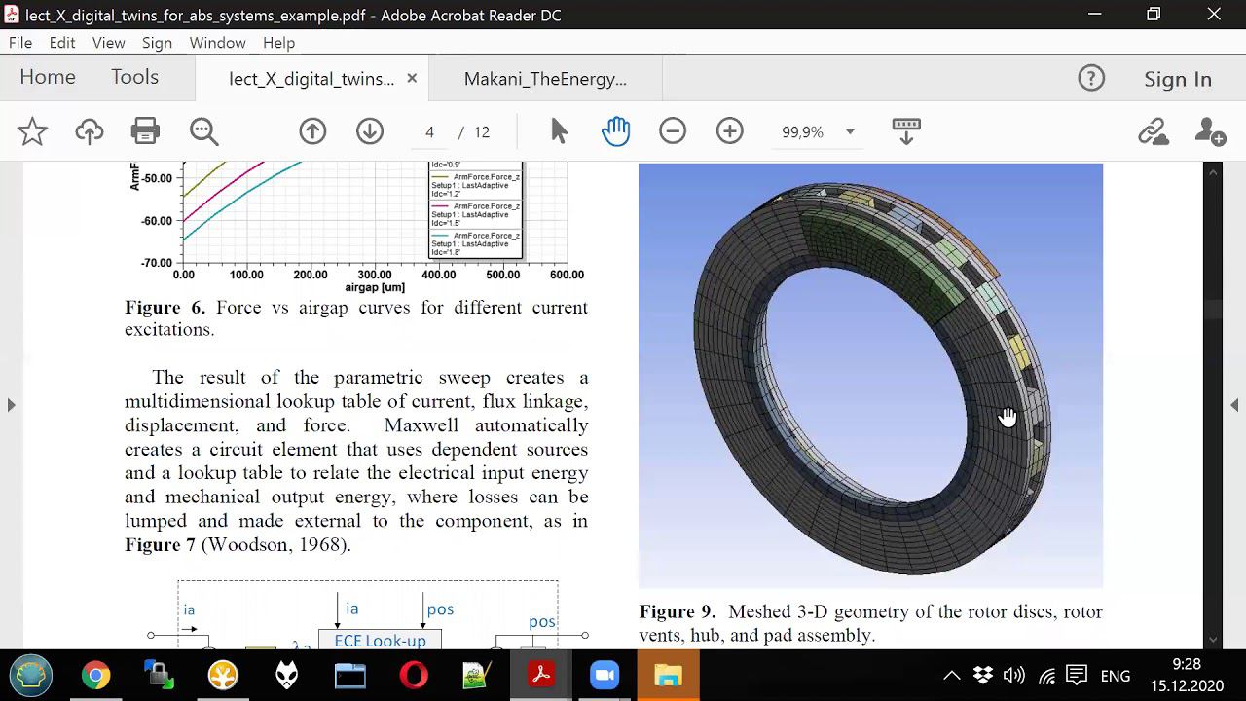Show hidden system tray icons

tap(952, 676)
